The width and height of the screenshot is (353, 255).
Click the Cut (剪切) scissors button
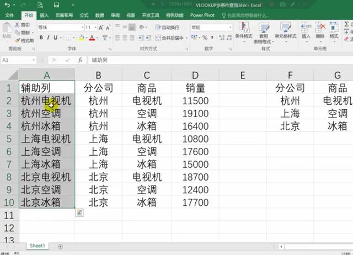(x=22, y=25)
